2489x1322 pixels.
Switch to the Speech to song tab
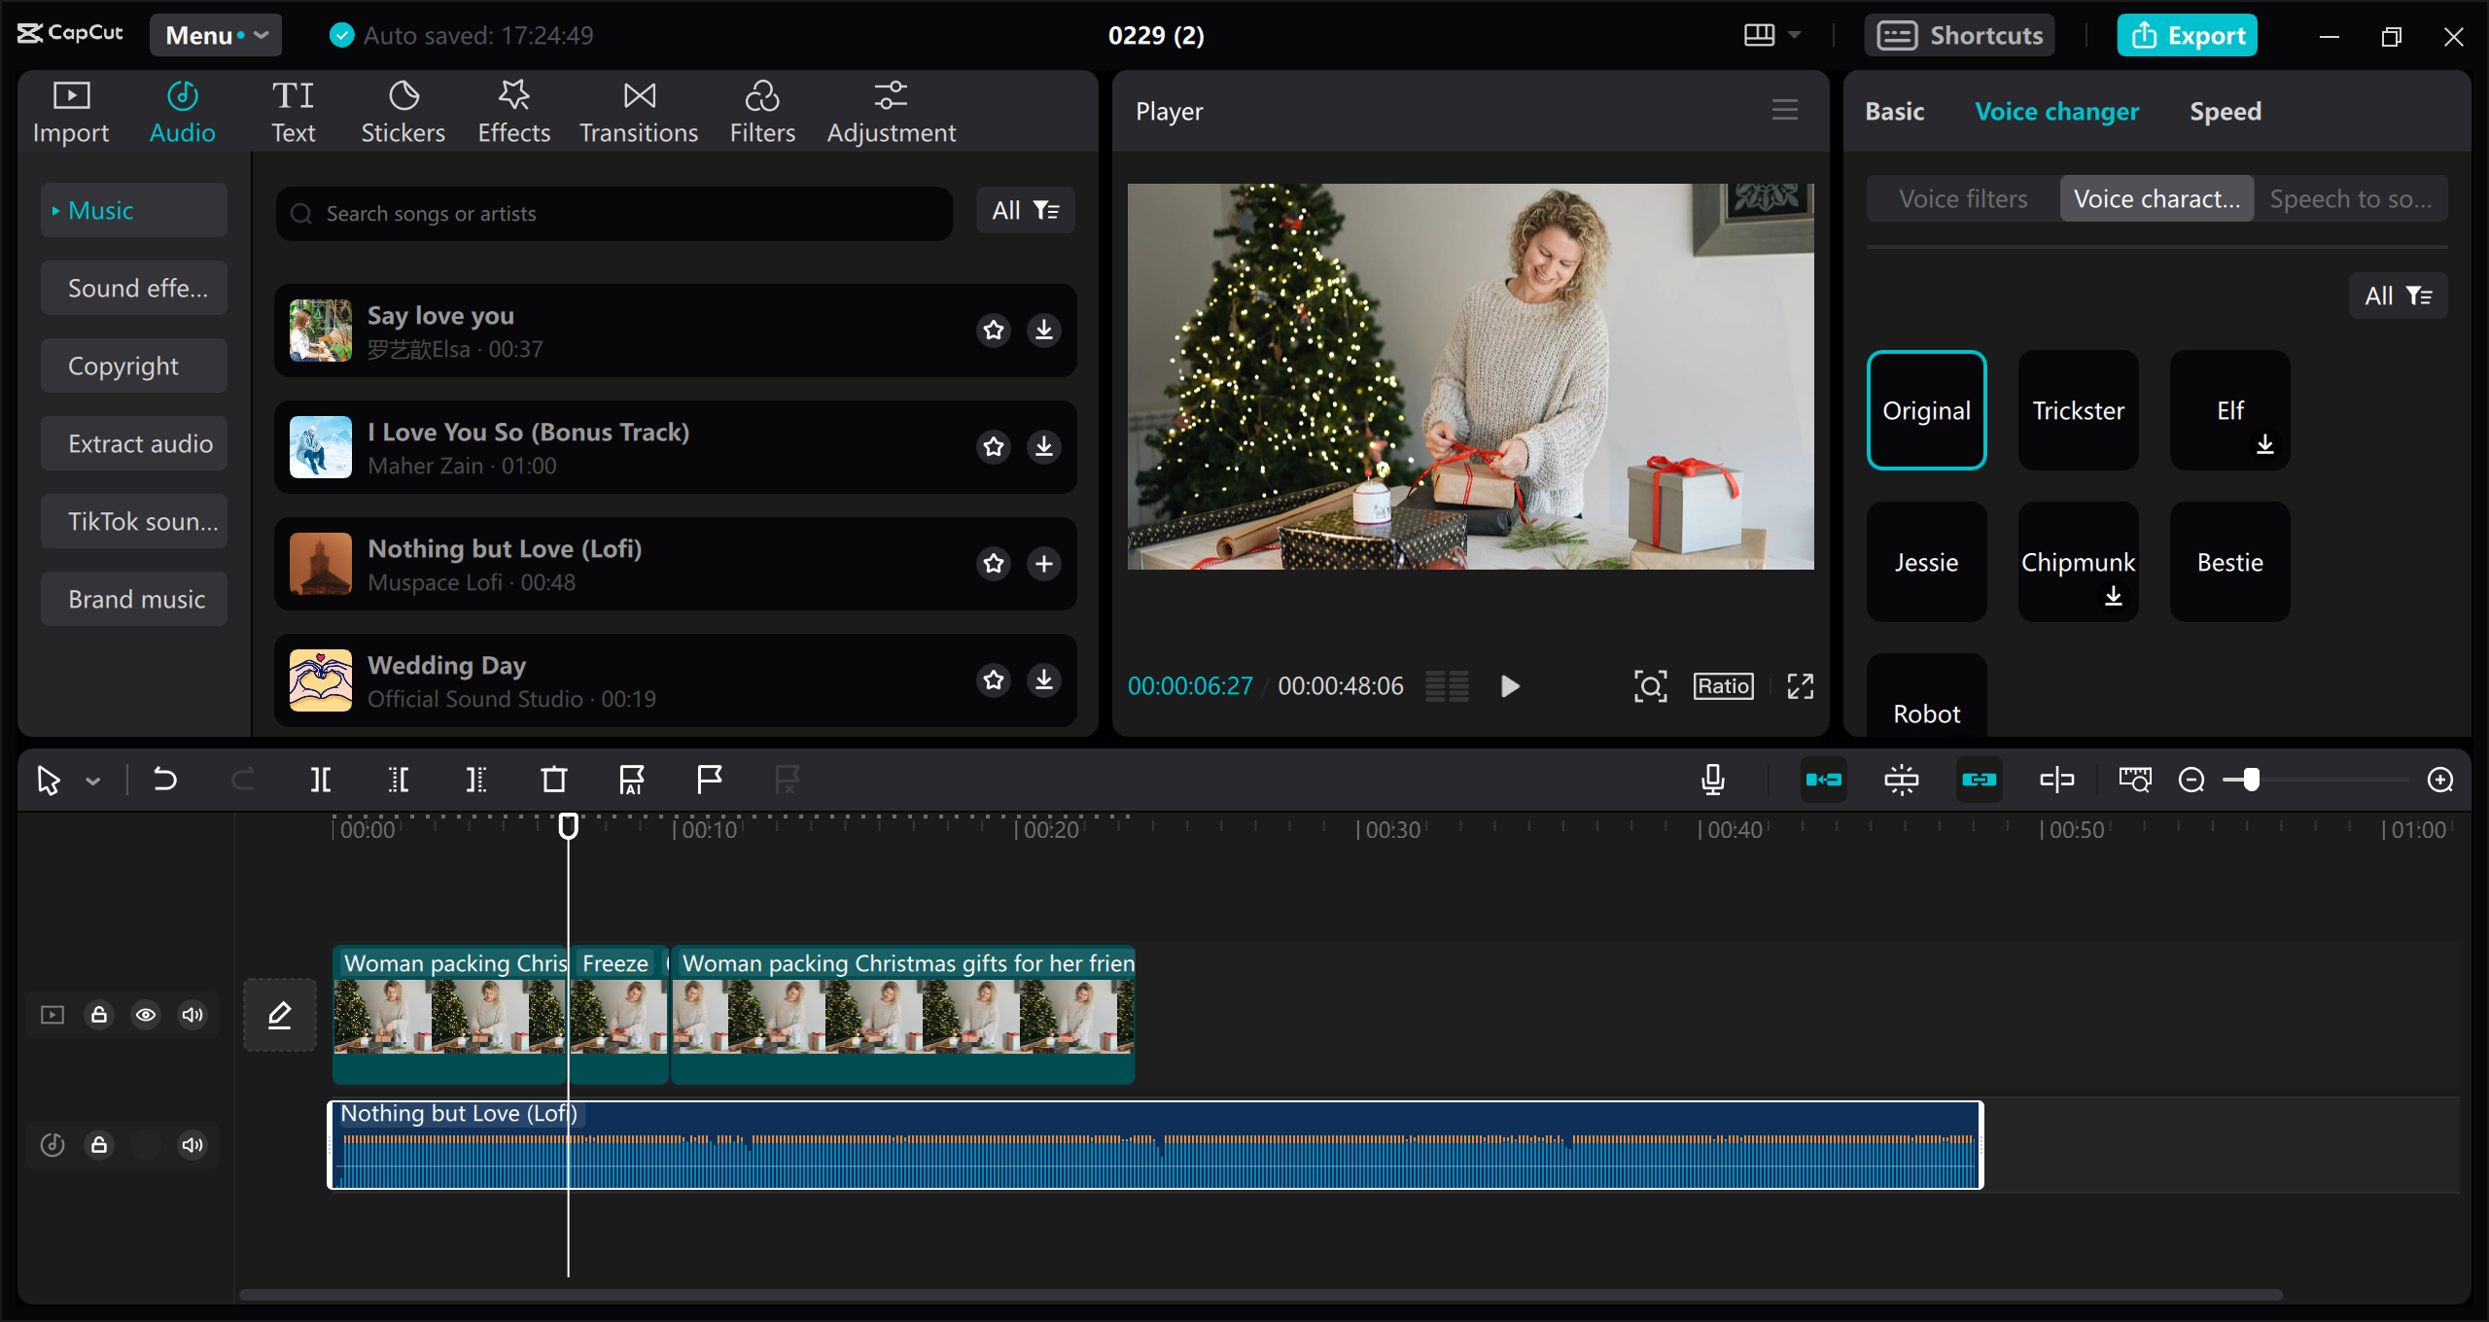2351,198
